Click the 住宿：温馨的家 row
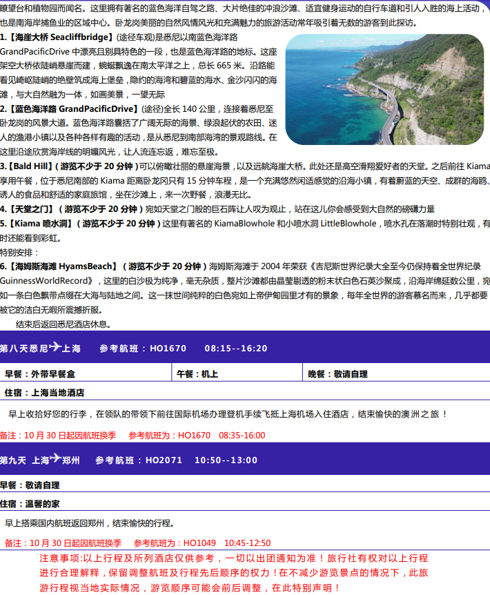The height and width of the screenshot is (595, 490). [x=32, y=503]
